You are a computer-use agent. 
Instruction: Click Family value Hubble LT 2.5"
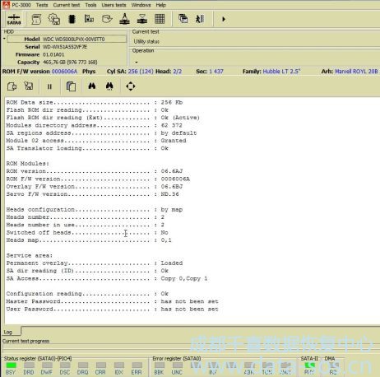pos(281,72)
